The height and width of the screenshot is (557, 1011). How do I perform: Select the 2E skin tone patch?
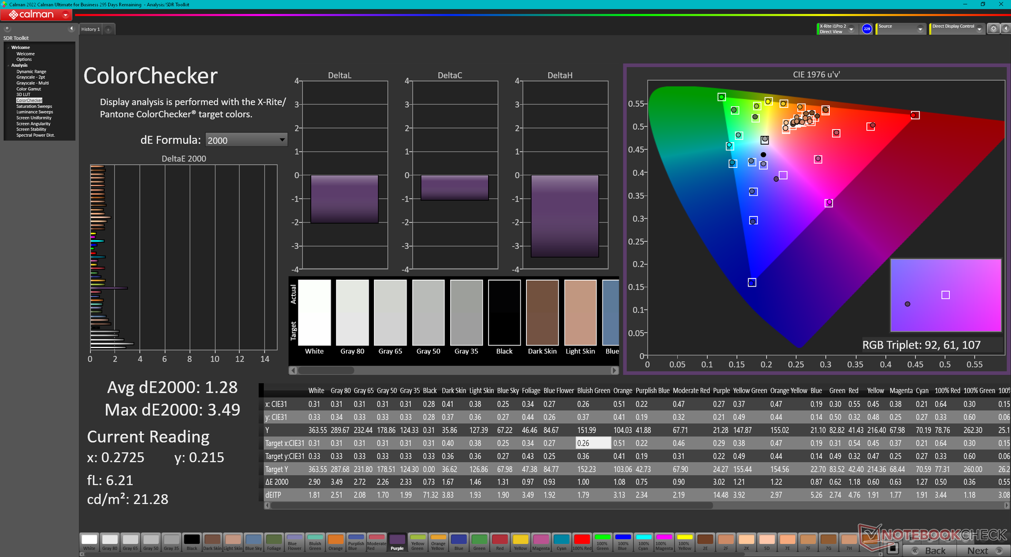click(x=705, y=542)
